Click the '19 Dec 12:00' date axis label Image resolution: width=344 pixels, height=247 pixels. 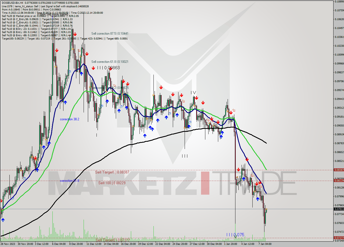[x=146, y=244]
